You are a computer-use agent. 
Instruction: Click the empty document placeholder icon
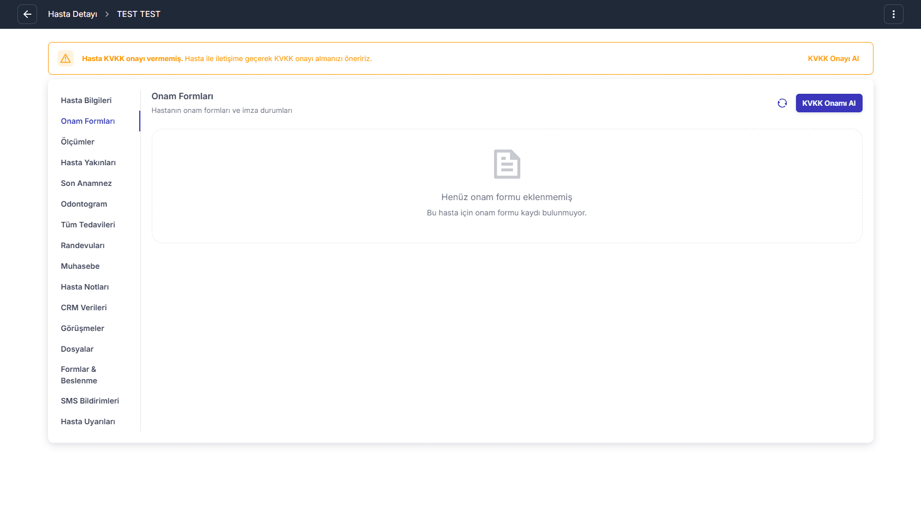507,164
